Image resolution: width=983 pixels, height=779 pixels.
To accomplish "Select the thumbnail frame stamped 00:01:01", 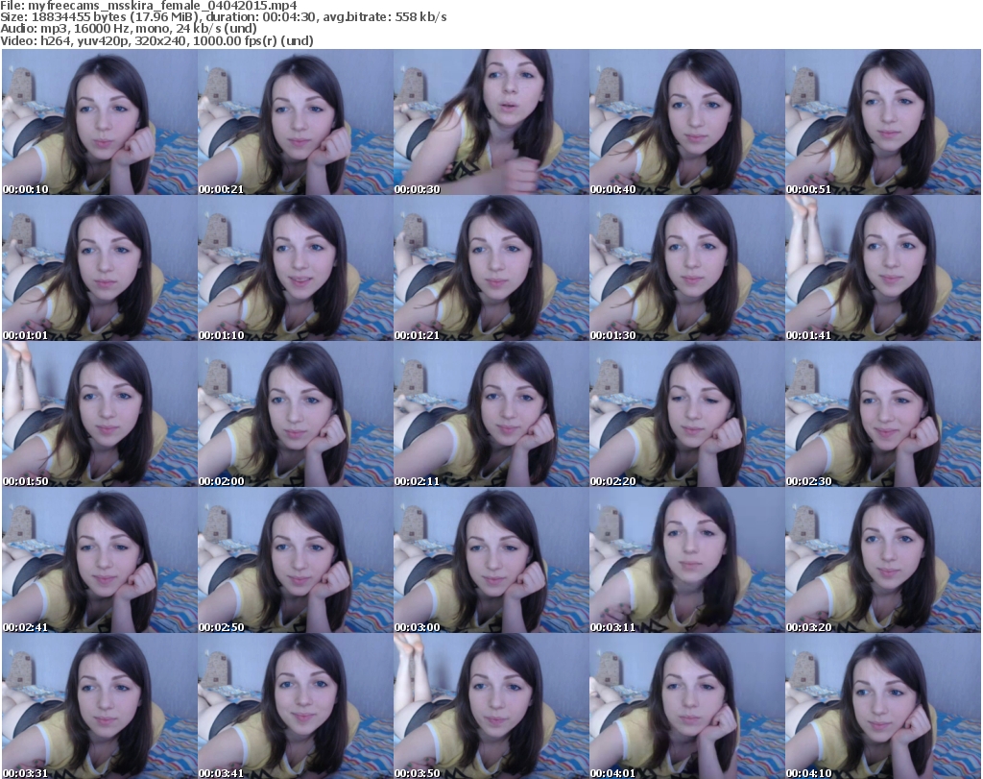I will (x=100, y=268).
